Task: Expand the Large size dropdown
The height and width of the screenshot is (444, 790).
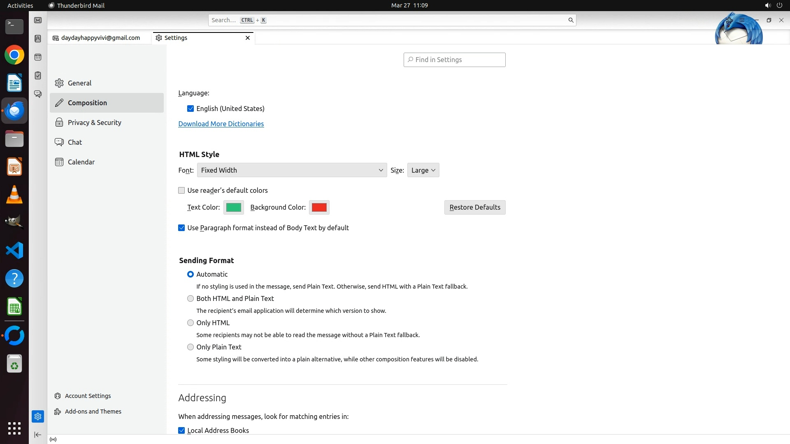Action: pyautogui.click(x=423, y=170)
